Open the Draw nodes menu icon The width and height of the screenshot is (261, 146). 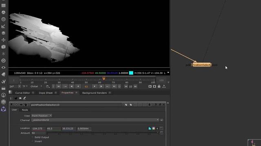[3, 13]
